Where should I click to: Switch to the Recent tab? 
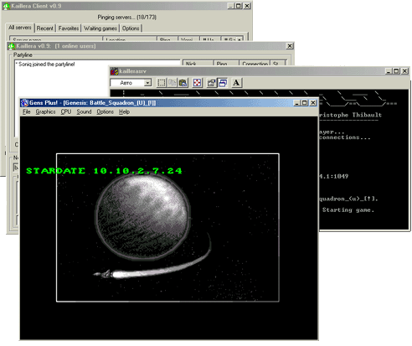click(x=45, y=28)
